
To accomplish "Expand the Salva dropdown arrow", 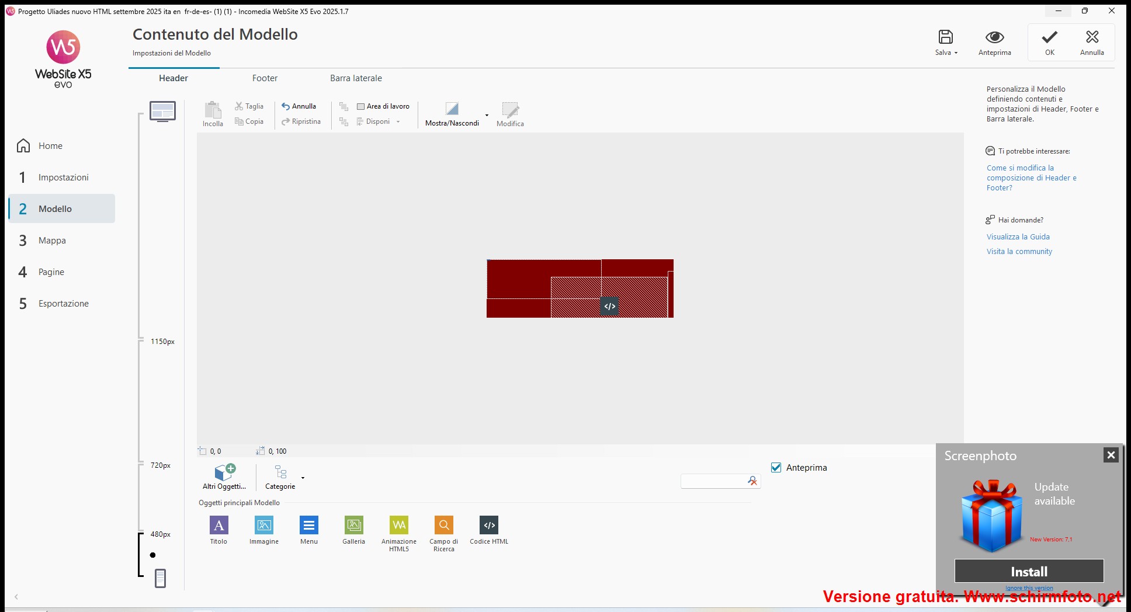I will (956, 53).
